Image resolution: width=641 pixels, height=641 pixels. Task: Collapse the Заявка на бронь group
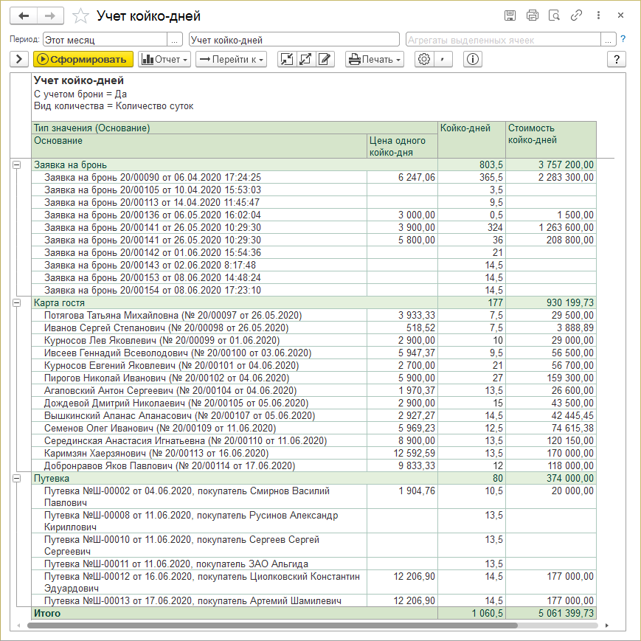[x=16, y=165]
